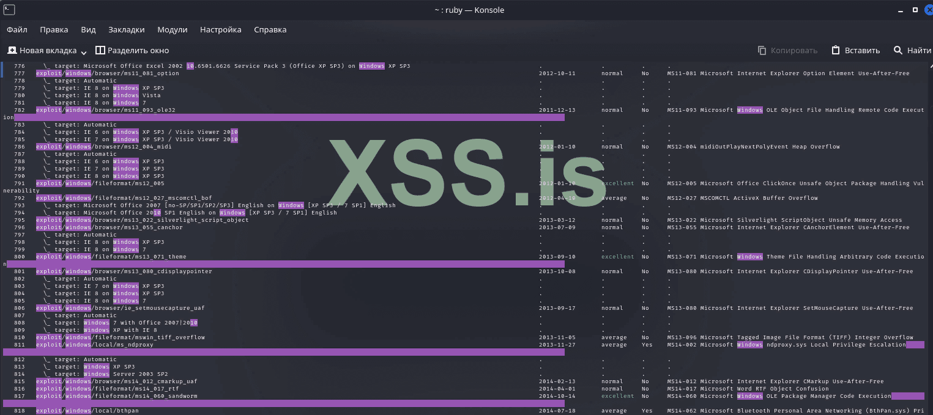Click the Konsole terminal icon in the title bar

pyautogui.click(x=9, y=10)
